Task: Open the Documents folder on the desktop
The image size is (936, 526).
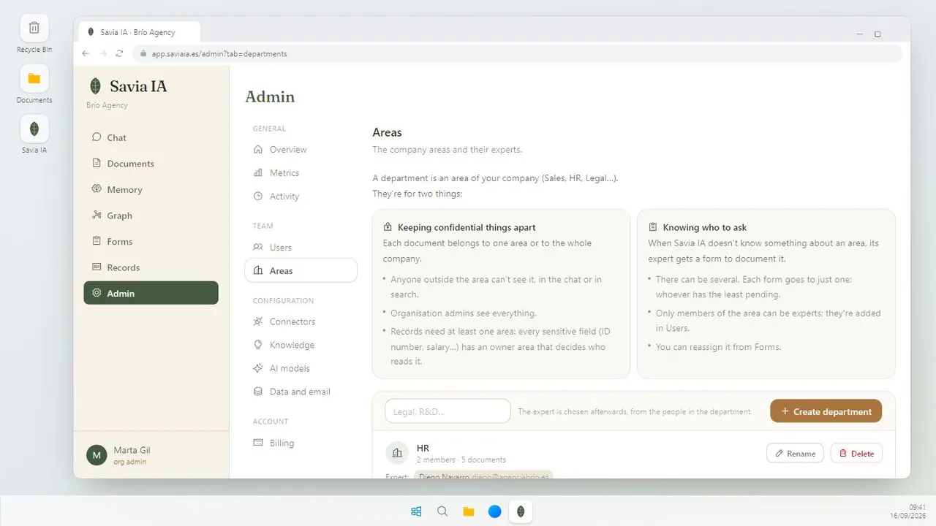Action: (34, 85)
